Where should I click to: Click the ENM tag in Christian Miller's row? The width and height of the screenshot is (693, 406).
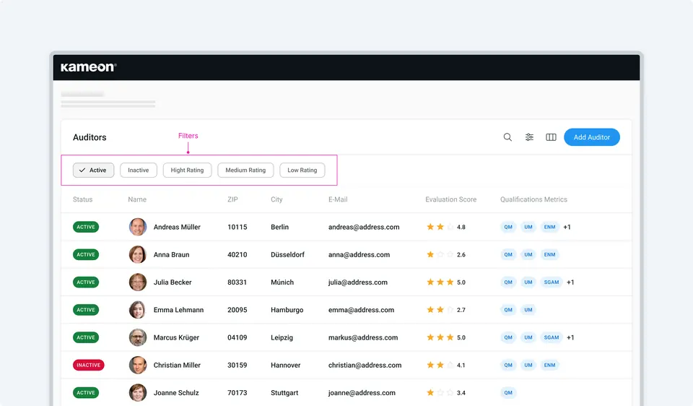[549, 366]
